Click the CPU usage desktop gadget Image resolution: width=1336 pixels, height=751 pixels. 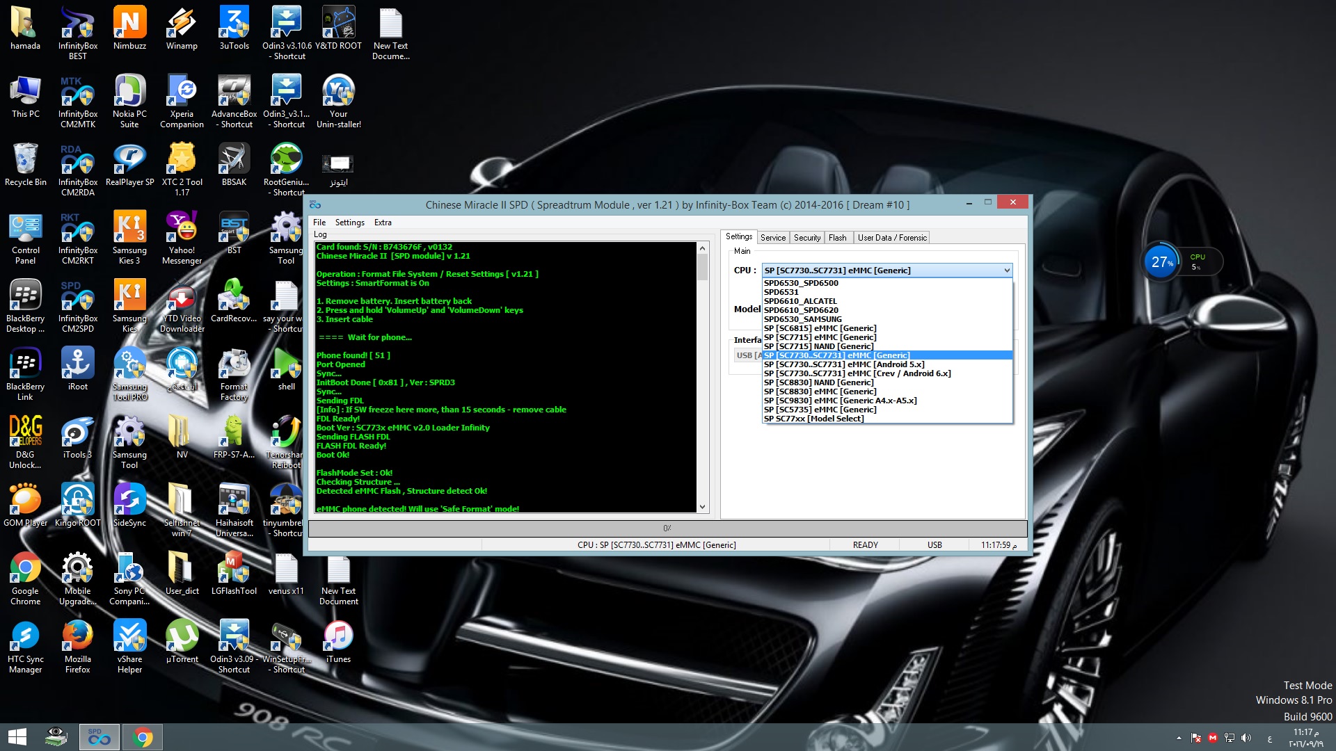coord(1182,262)
